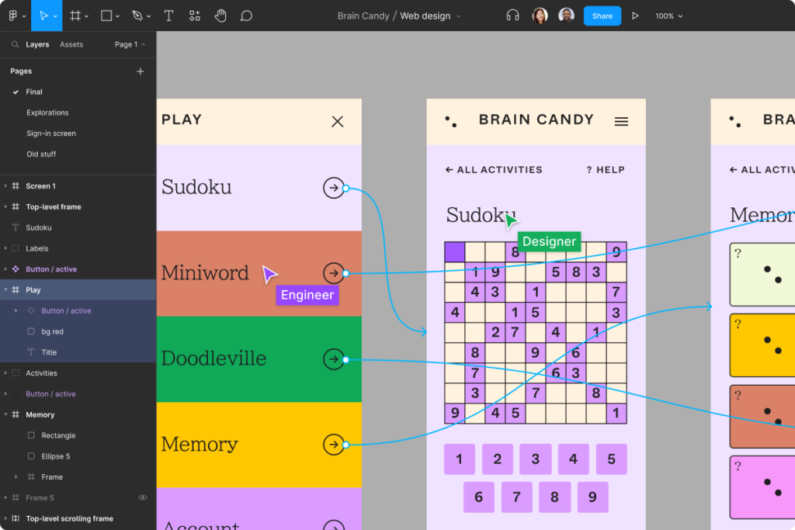Select the Hand tool

click(220, 16)
